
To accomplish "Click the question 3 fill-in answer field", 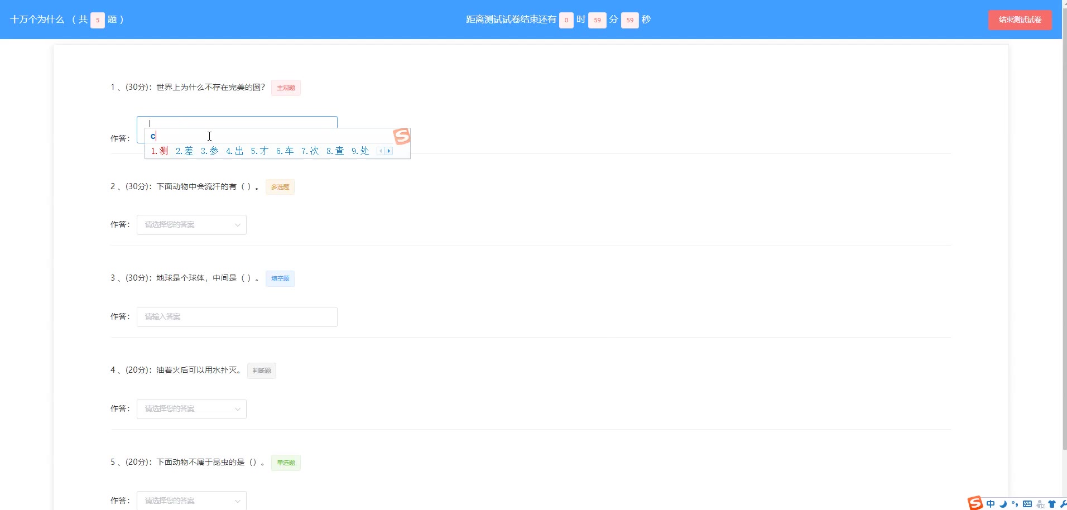I will (237, 317).
